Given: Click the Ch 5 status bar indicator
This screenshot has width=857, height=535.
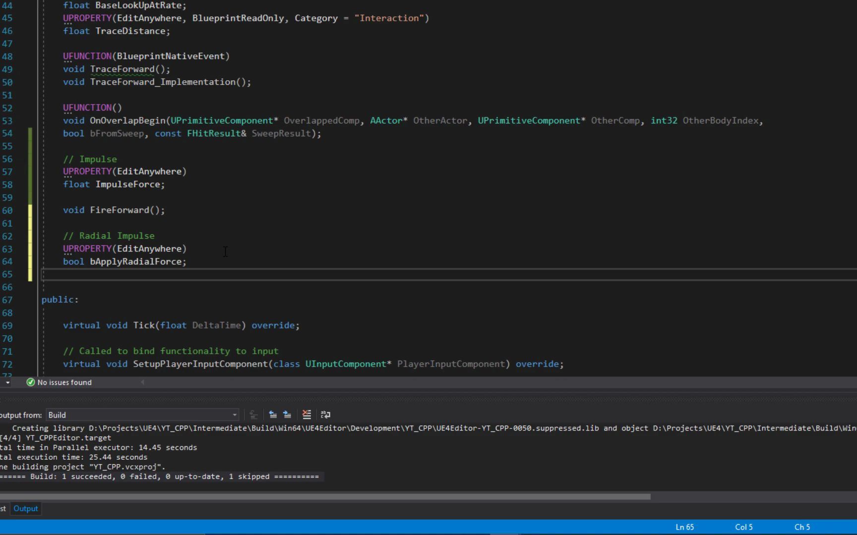Looking at the screenshot, I should [802, 527].
